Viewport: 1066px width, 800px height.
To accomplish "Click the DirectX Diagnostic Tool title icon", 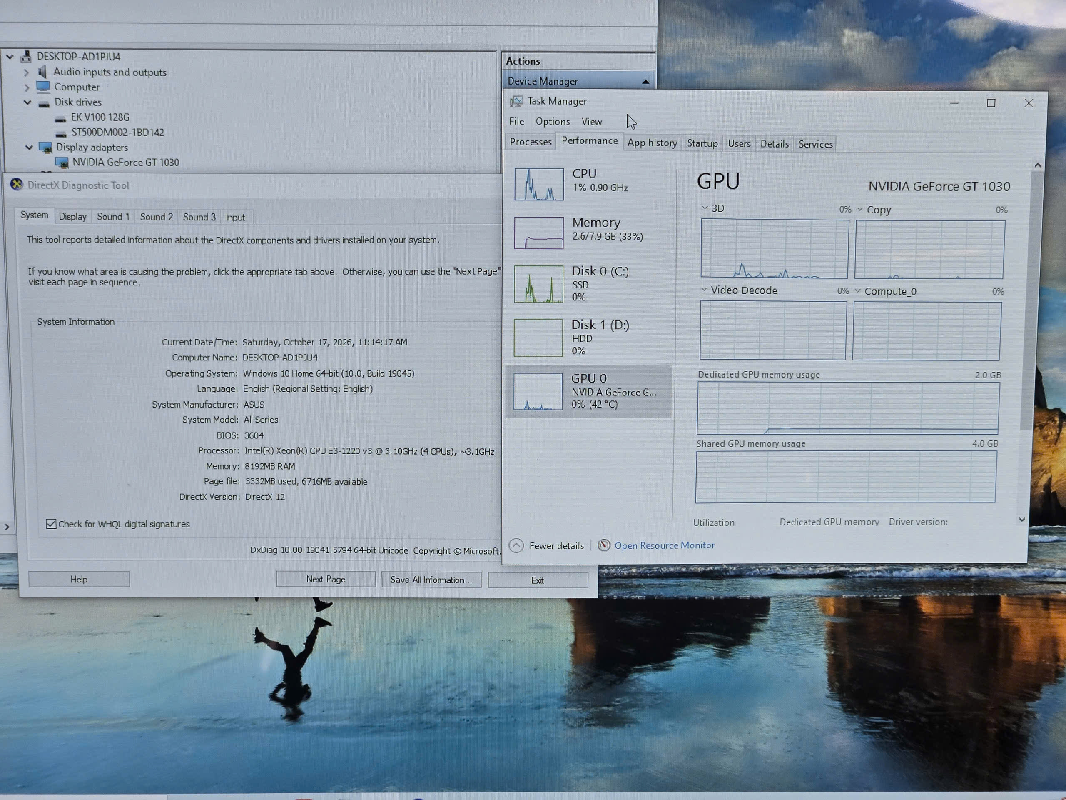I will [17, 184].
